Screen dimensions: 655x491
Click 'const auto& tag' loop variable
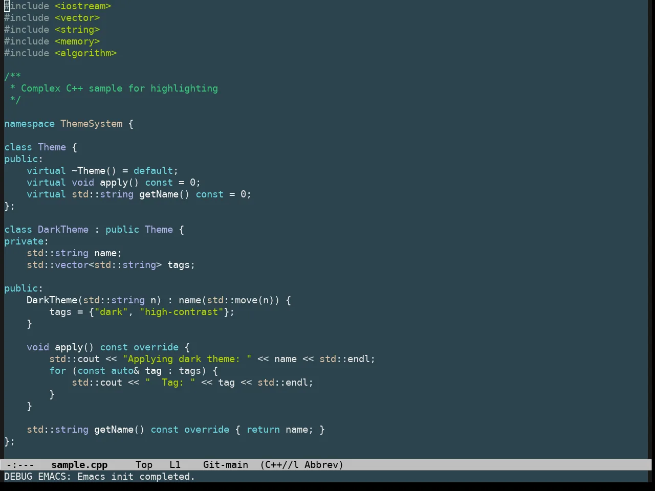[x=120, y=371]
